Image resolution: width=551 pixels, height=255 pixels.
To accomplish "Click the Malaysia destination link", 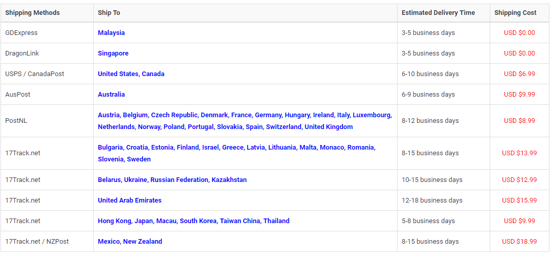I will (111, 33).
